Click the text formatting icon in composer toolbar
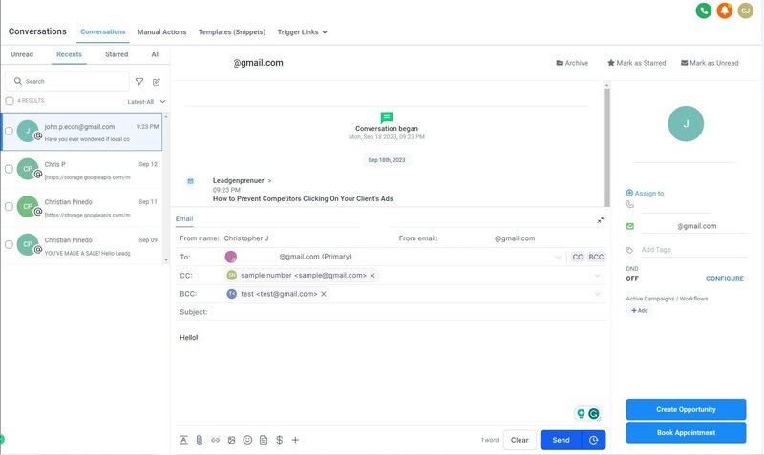 (183, 440)
